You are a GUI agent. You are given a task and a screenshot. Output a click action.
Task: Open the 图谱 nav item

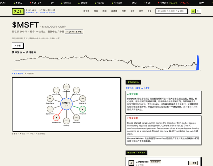(105, 11)
